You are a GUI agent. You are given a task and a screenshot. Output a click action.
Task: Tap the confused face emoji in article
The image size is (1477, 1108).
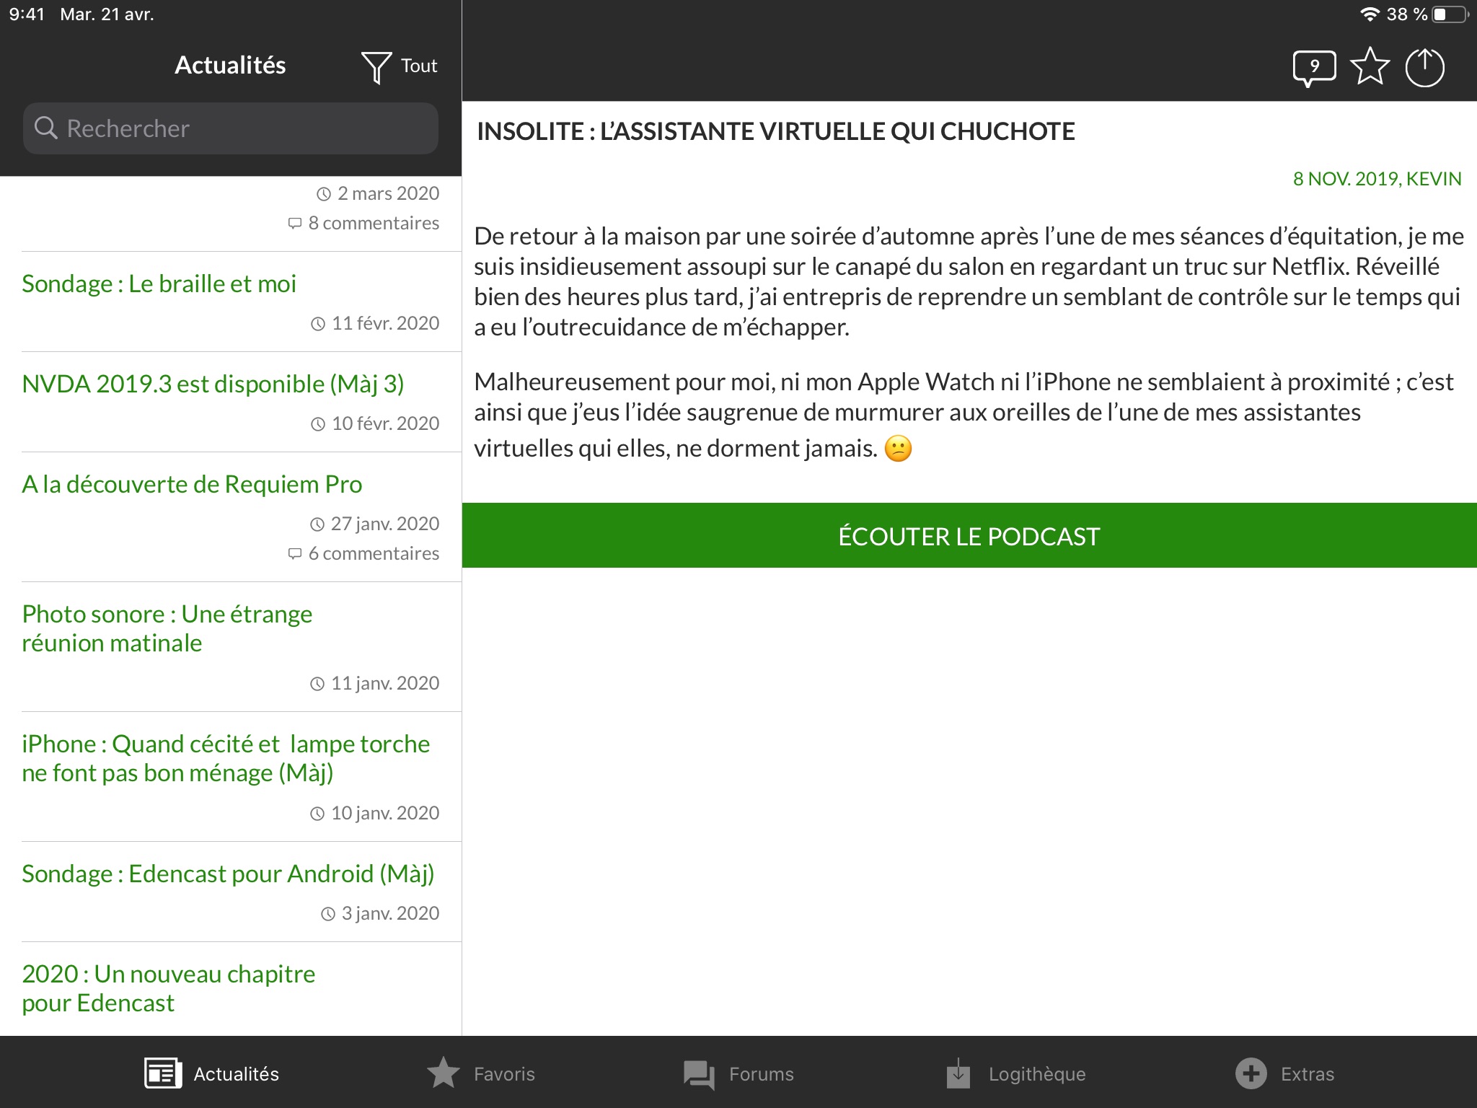coord(898,449)
